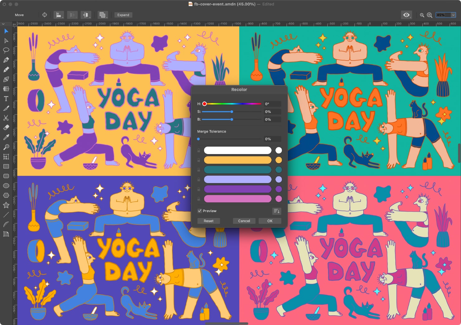
Task: Click the Merge Tolerance percentage field
Action: [272, 139]
